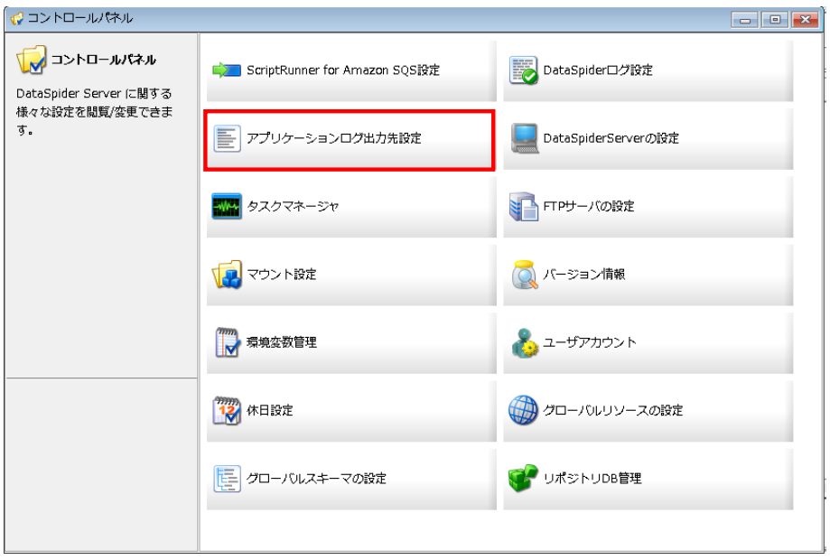Screen dimensions: 830x560
Task: Click the タスクマネージャ waveform icon
Action: [x=227, y=206]
